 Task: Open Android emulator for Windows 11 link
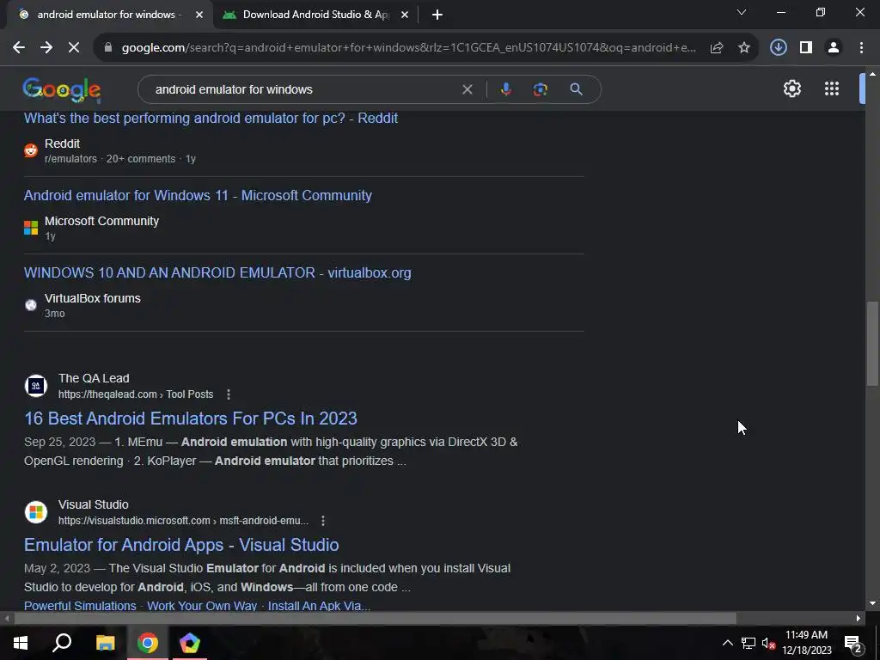click(199, 195)
